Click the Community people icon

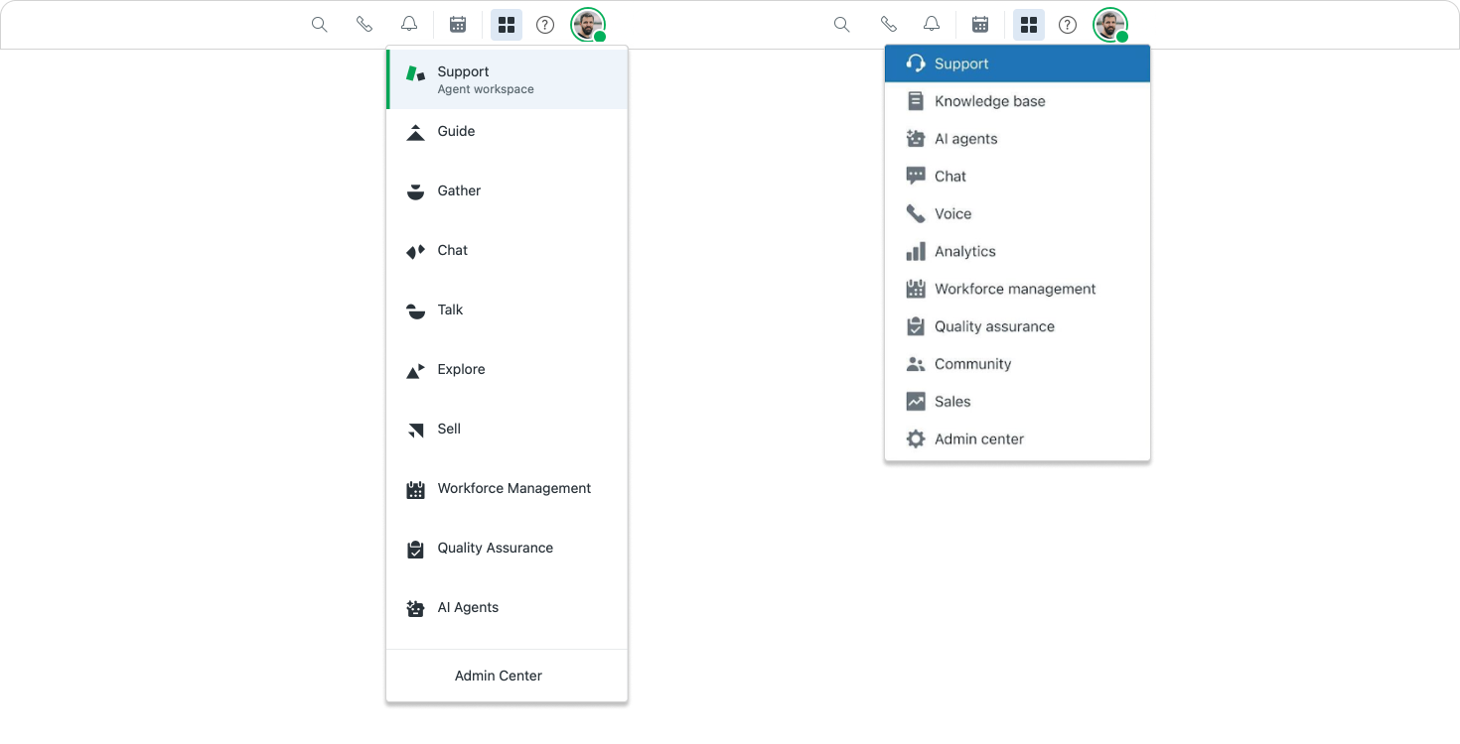(x=916, y=364)
